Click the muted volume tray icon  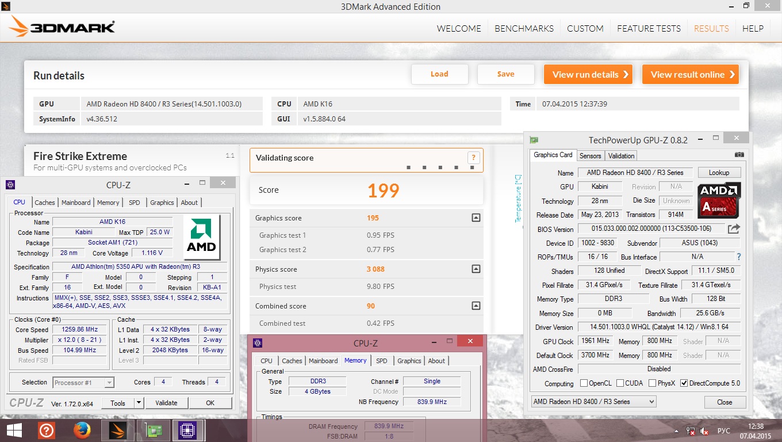click(x=704, y=430)
